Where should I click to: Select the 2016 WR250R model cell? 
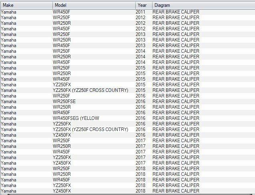click(62, 107)
